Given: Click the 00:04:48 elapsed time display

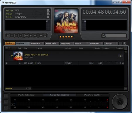Looking at the screenshot, I should (x=93, y=12).
